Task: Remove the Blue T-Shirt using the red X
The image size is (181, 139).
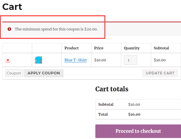Action: (8, 60)
